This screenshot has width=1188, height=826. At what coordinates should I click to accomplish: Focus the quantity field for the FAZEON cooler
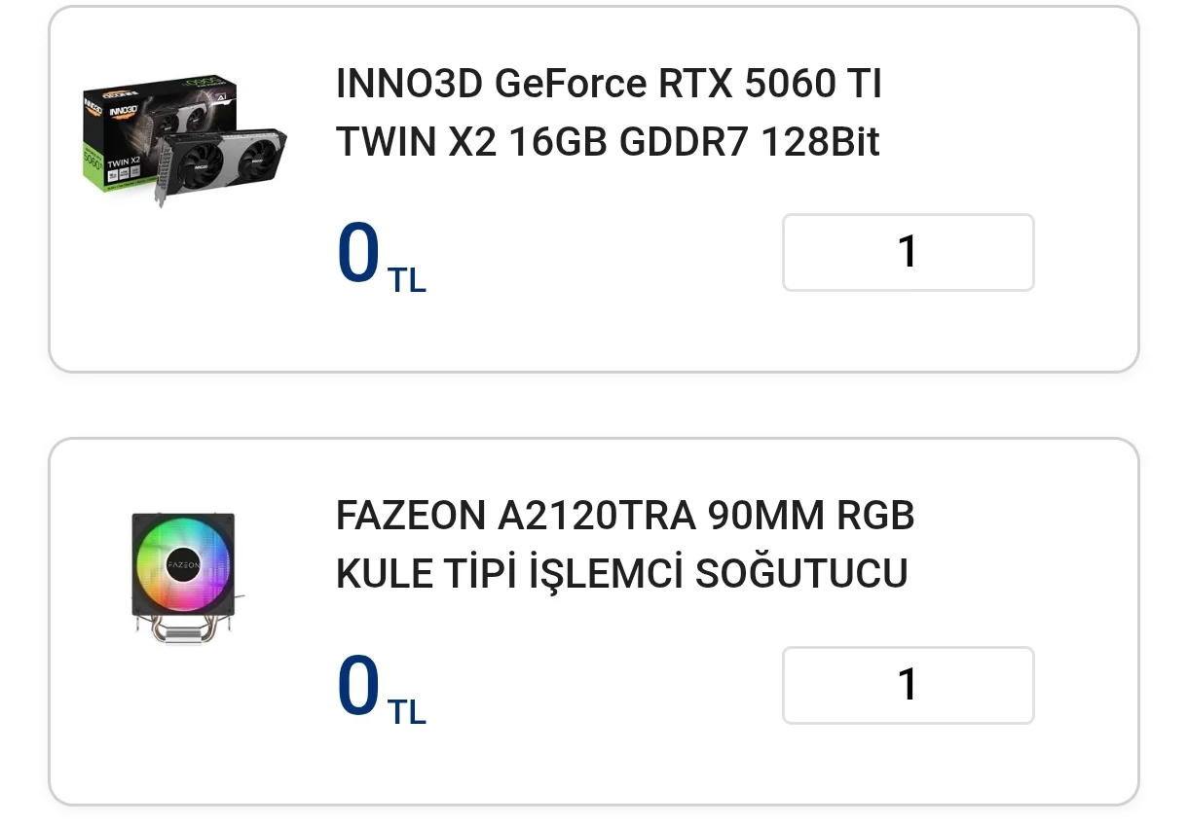(x=908, y=685)
